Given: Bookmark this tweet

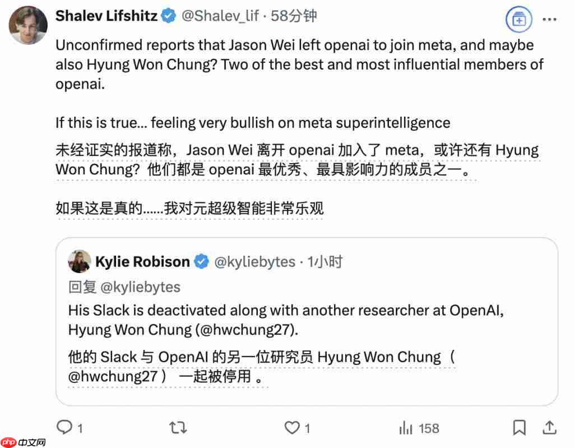Looking at the screenshot, I should point(519,428).
